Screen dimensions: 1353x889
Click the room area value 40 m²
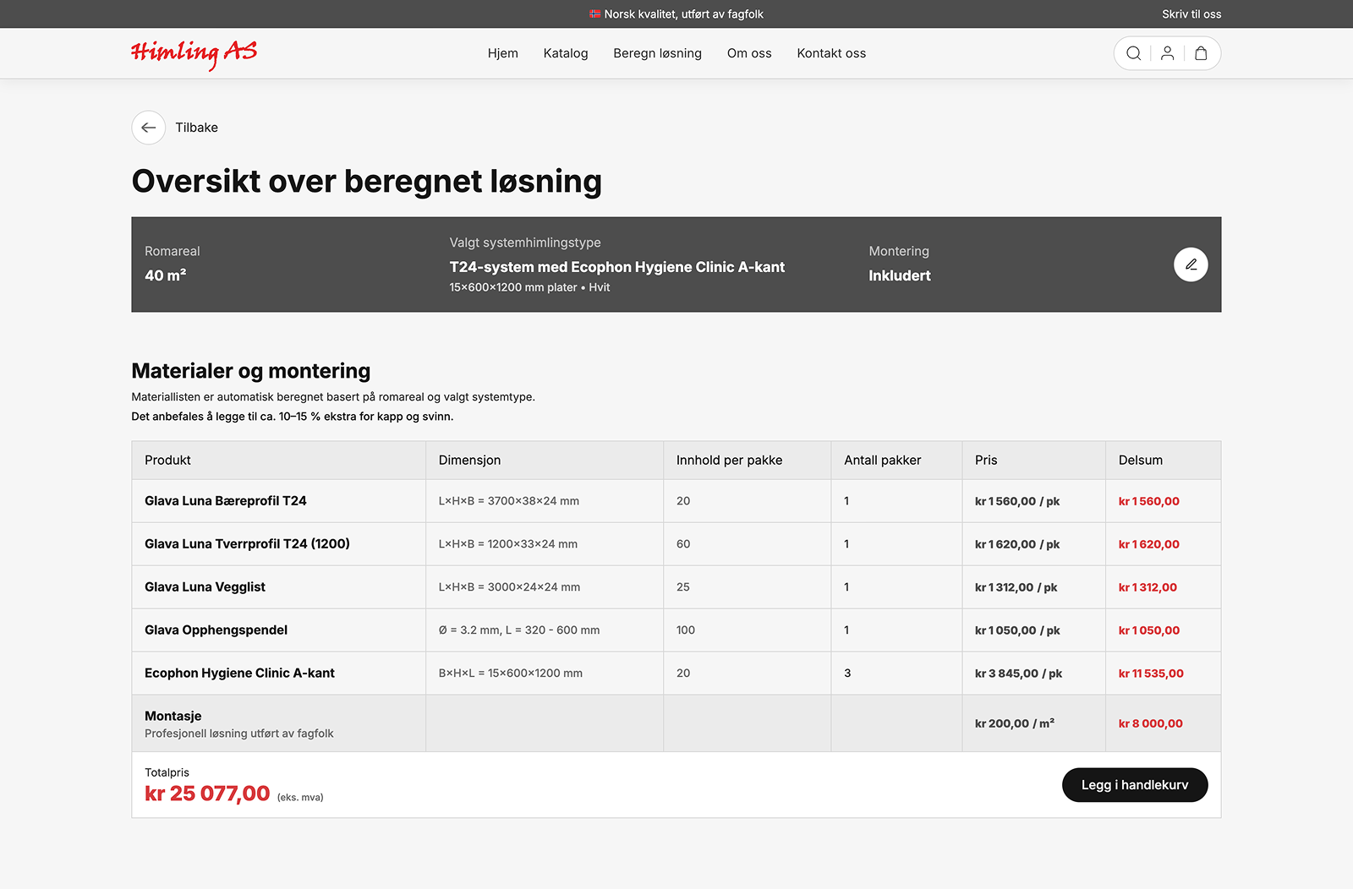click(x=166, y=275)
